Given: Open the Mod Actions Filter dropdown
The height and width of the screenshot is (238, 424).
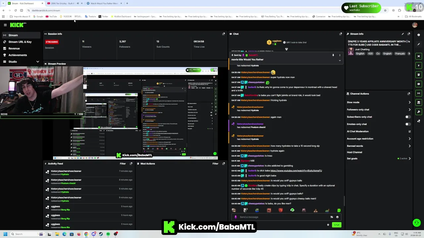Looking at the screenshot, I should point(215,164).
